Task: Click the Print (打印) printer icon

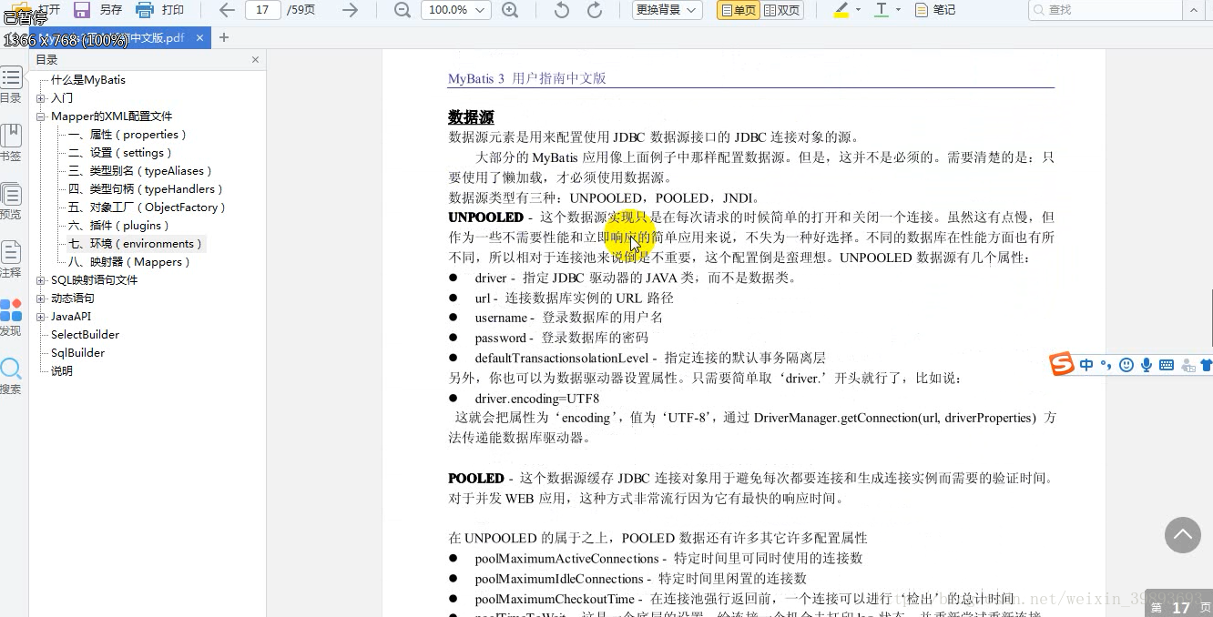Action: [x=145, y=10]
